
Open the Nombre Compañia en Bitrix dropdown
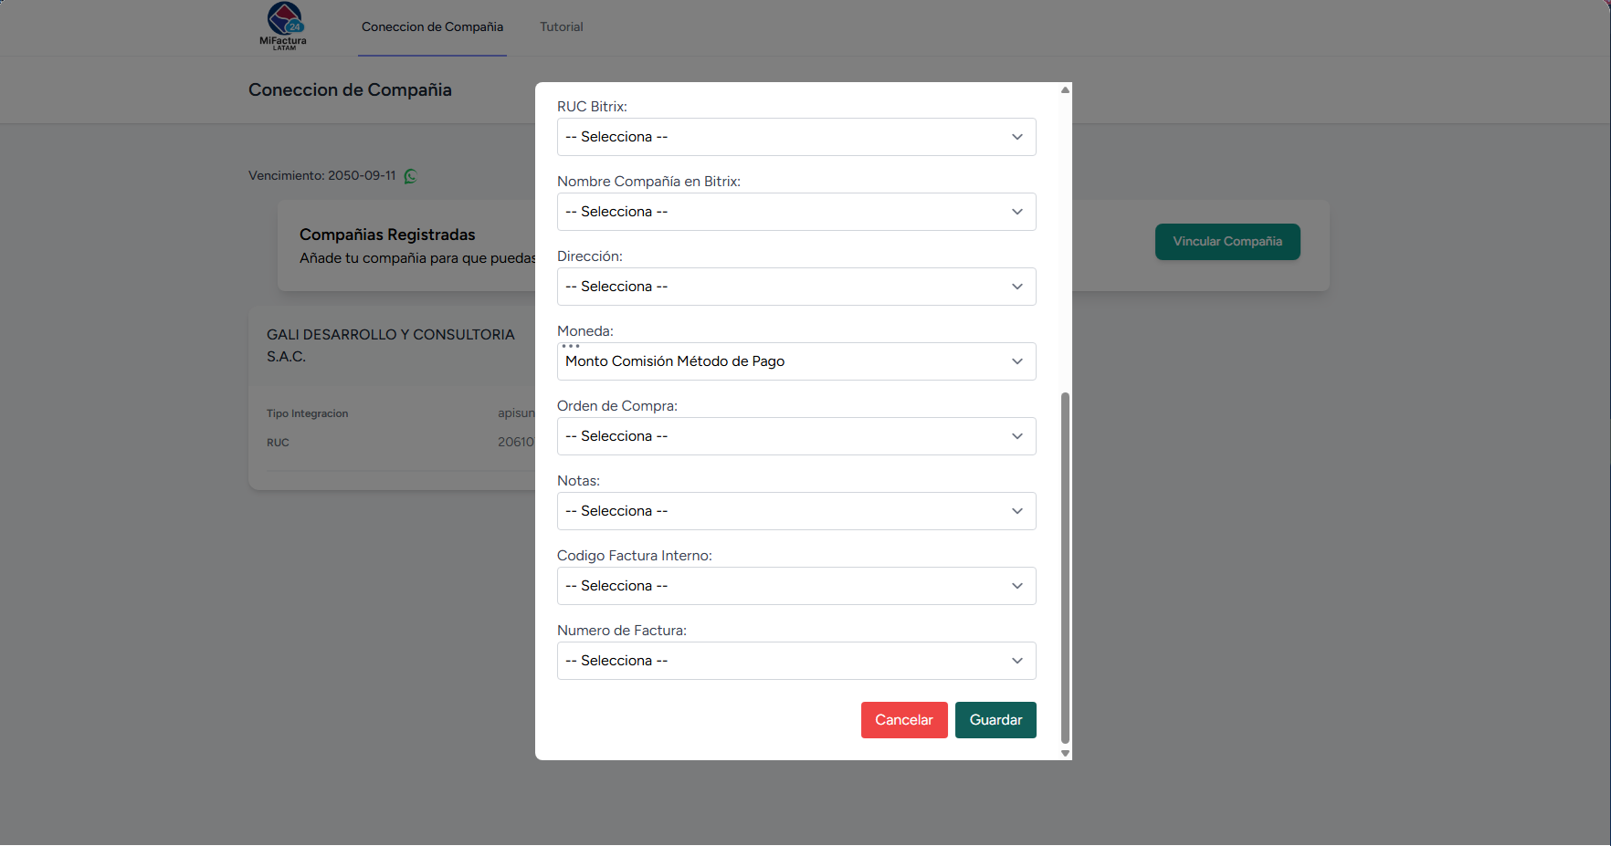pos(795,212)
